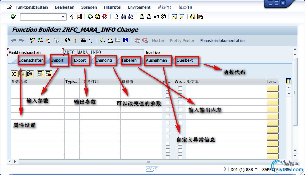This screenshot has width=305, height=175.
Task: Switch to the Eigenschaften tab
Action: [31, 60]
